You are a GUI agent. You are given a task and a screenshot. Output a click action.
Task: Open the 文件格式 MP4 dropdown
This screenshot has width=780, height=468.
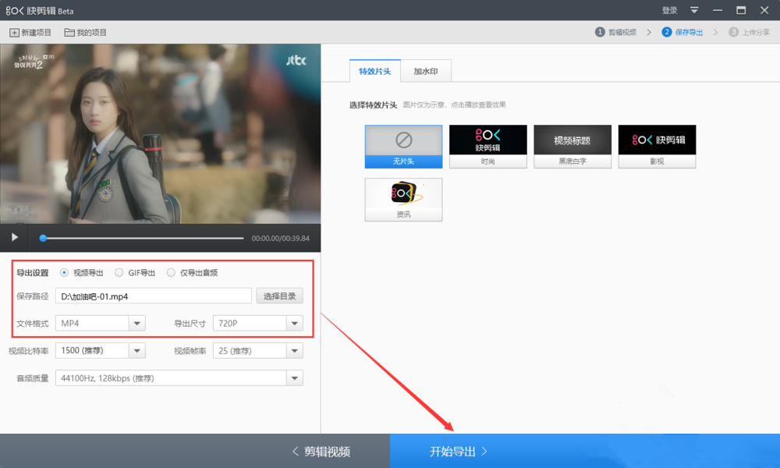[x=101, y=323]
